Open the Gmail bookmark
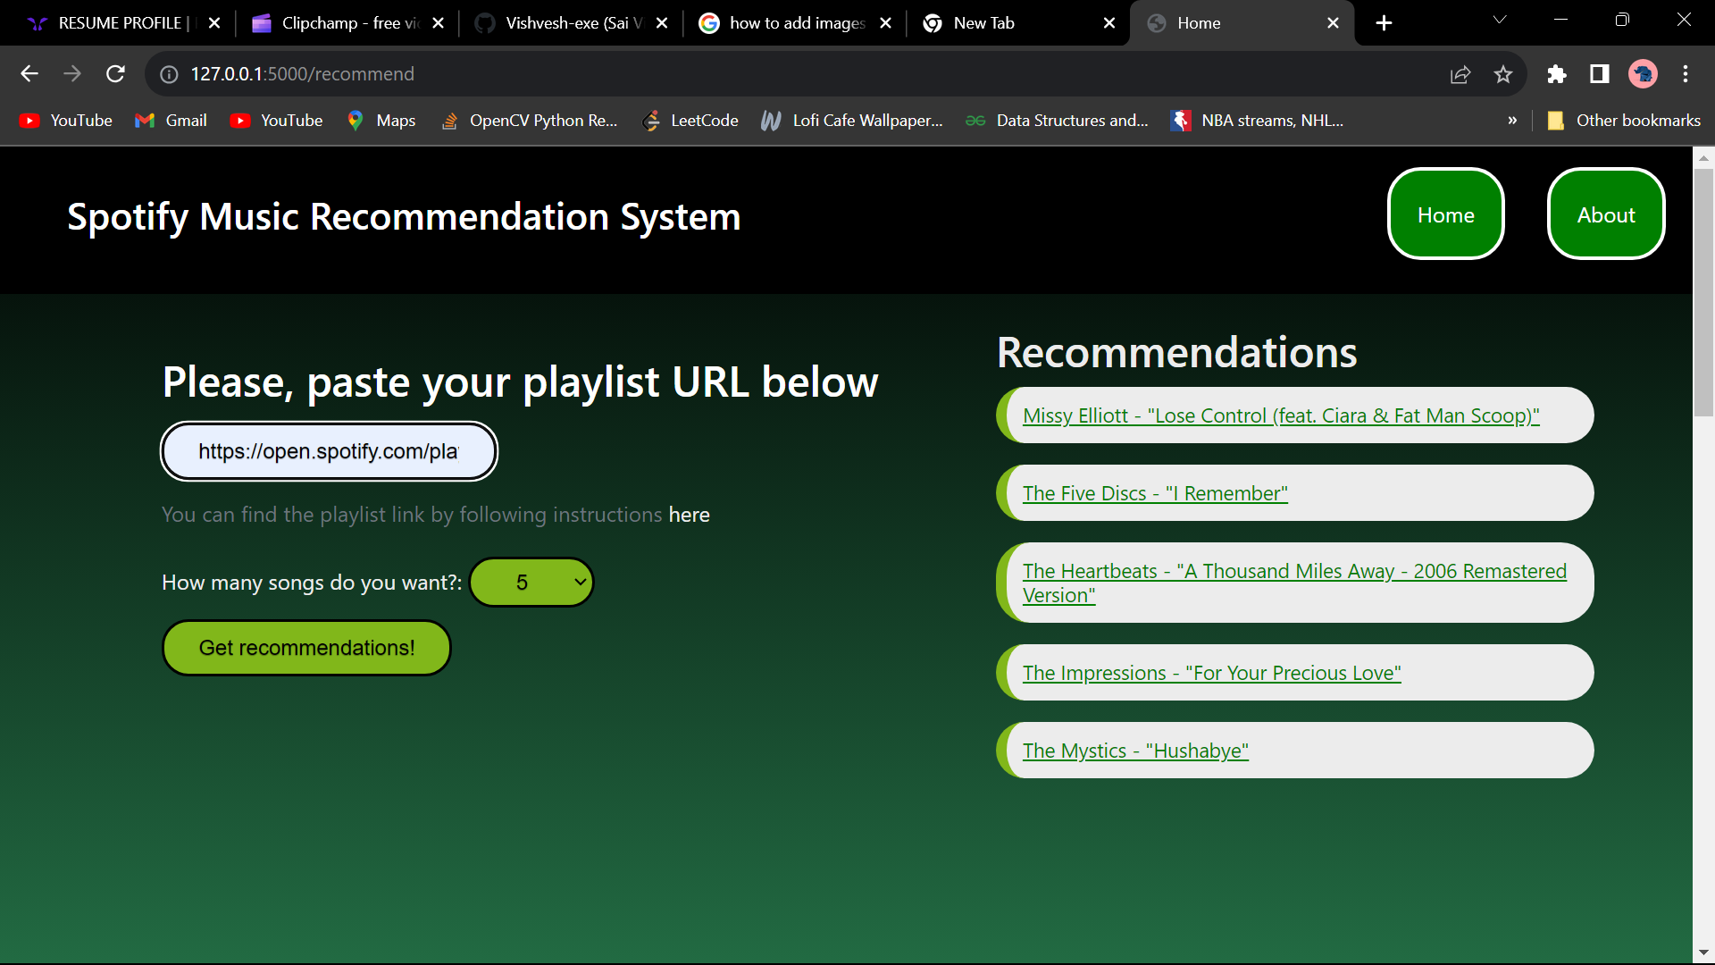The height and width of the screenshot is (965, 1715). (x=170, y=120)
